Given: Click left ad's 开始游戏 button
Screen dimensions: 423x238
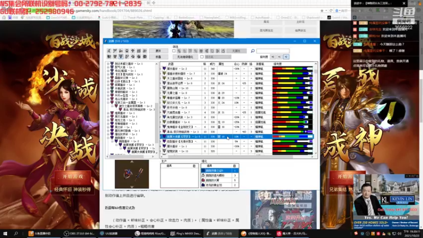Looking at the screenshot, I should [73, 177].
